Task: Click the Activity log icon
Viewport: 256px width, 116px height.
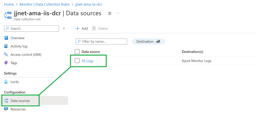Action: [6, 46]
